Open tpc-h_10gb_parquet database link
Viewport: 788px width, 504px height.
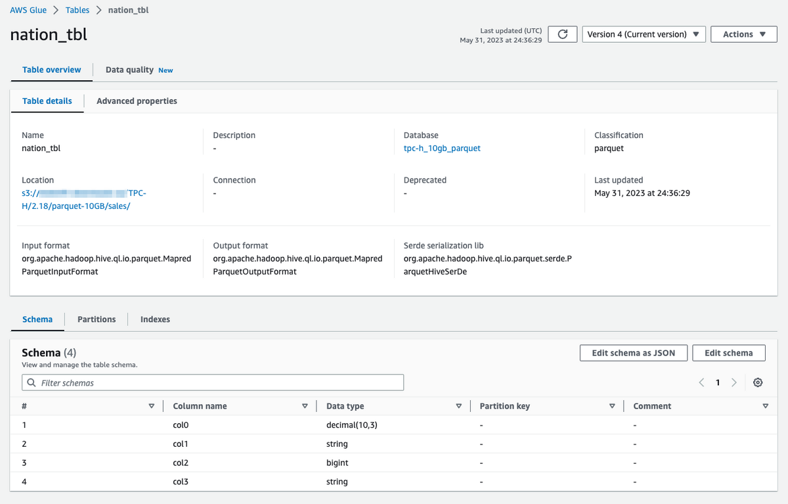[x=442, y=149]
